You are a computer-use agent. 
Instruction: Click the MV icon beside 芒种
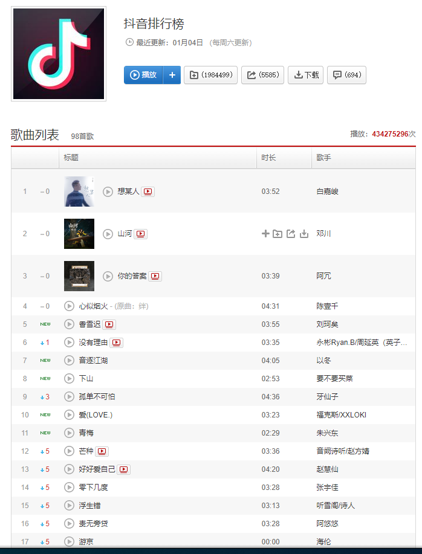[x=102, y=451]
